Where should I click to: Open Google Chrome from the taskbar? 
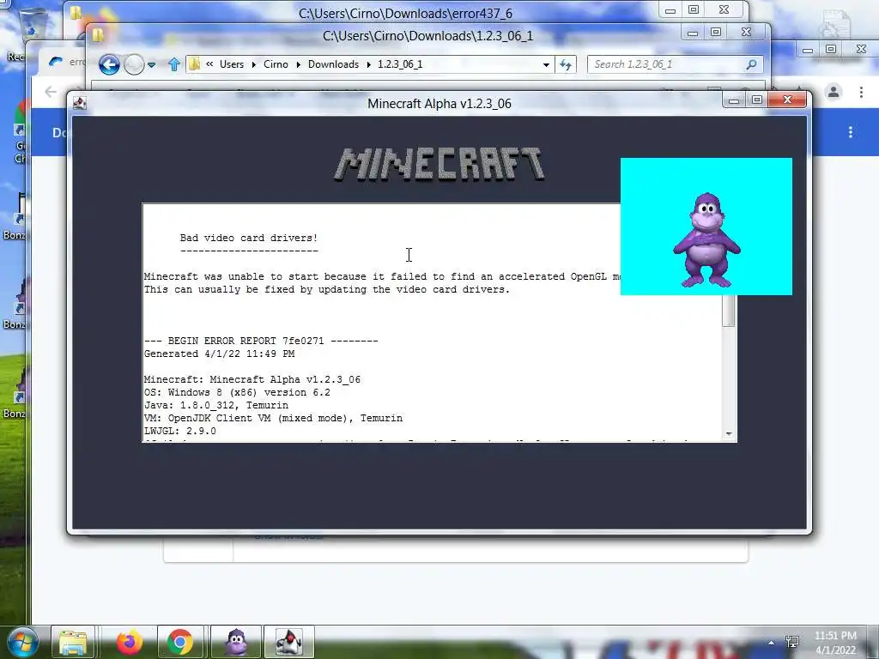180,642
